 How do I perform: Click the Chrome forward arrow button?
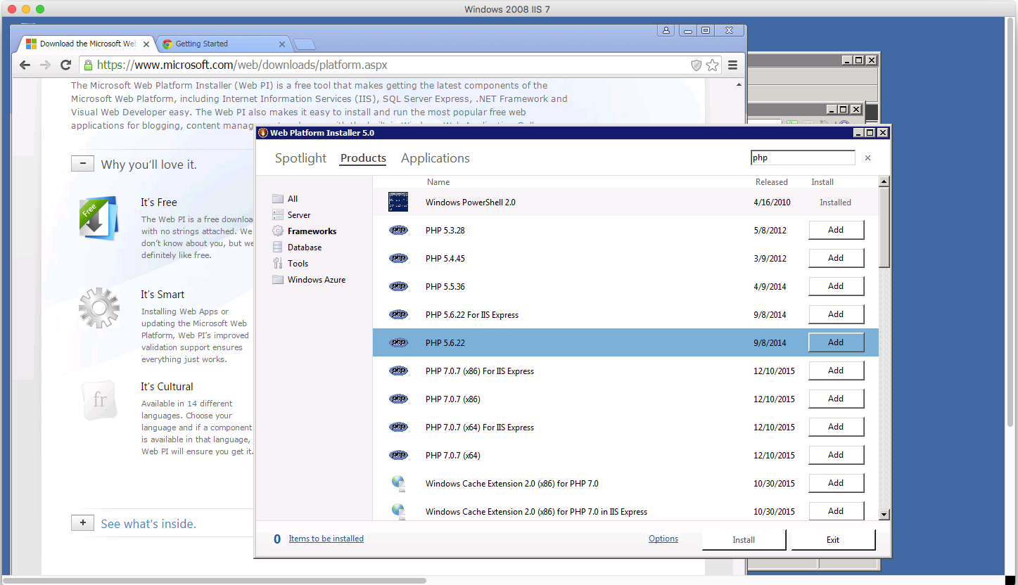coord(46,65)
